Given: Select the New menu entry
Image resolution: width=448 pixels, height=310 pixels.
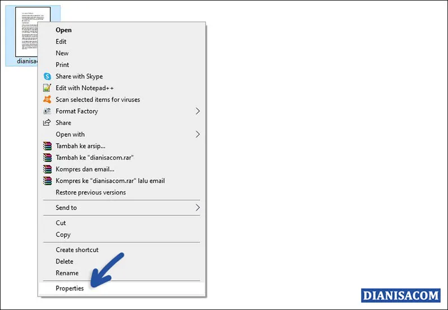Looking at the screenshot, I should point(122,53).
